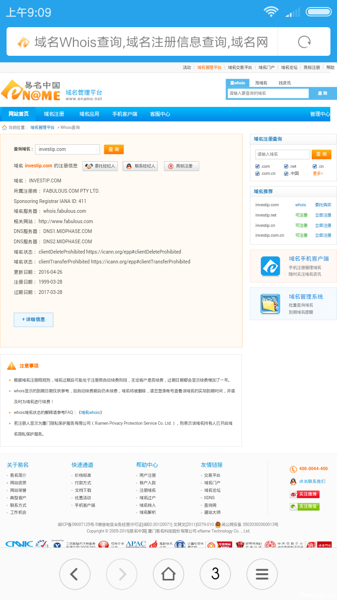The image size is (337, 600).
Task: Focus the 查询域名 input field
Action: tap(67, 149)
